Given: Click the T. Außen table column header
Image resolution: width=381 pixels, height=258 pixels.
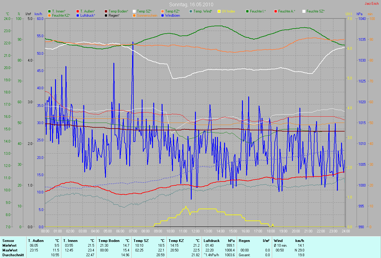Looking at the screenshot, I should (36, 241).
